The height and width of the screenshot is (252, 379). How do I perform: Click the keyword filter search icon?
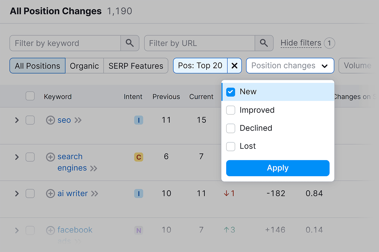pyautogui.click(x=130, y=43)
